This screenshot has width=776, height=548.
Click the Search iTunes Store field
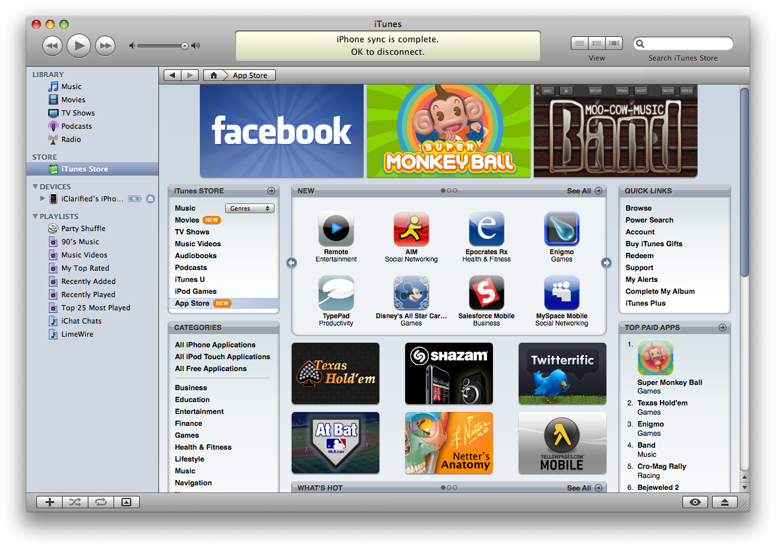tap(683, 44)
